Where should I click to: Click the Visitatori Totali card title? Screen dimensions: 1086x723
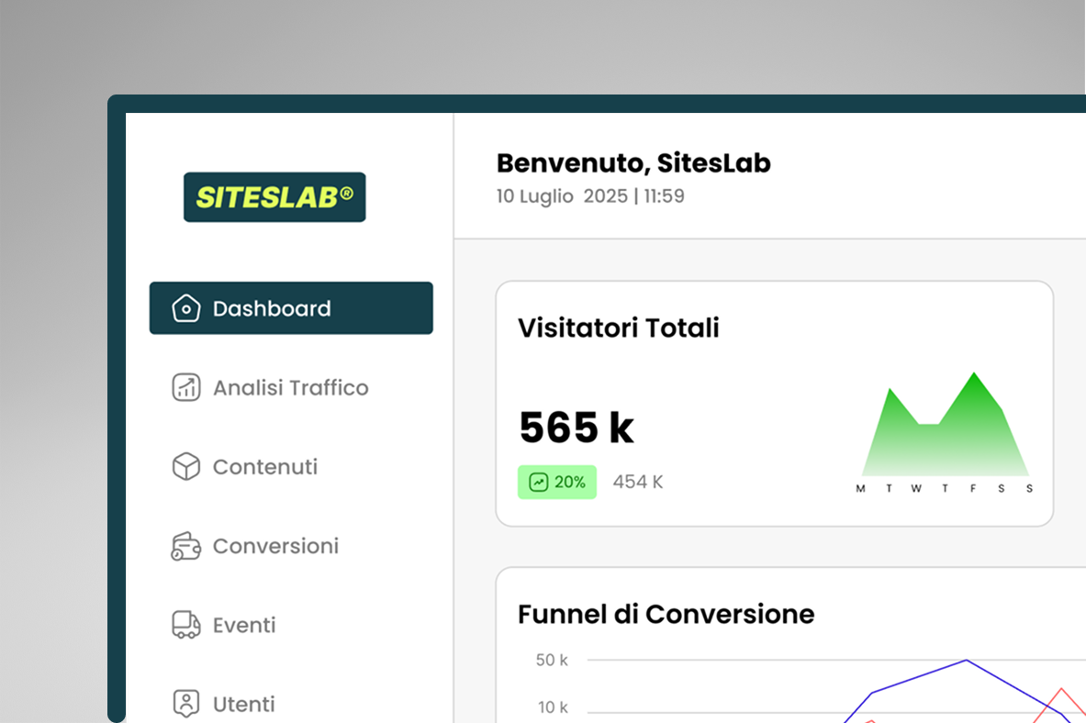618,328
